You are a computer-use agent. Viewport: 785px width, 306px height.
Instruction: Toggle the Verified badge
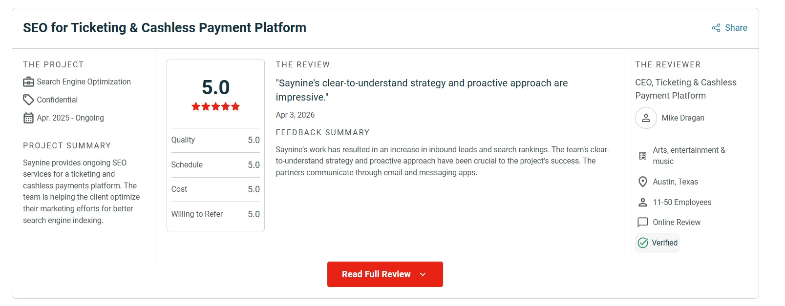pos(657,243)
